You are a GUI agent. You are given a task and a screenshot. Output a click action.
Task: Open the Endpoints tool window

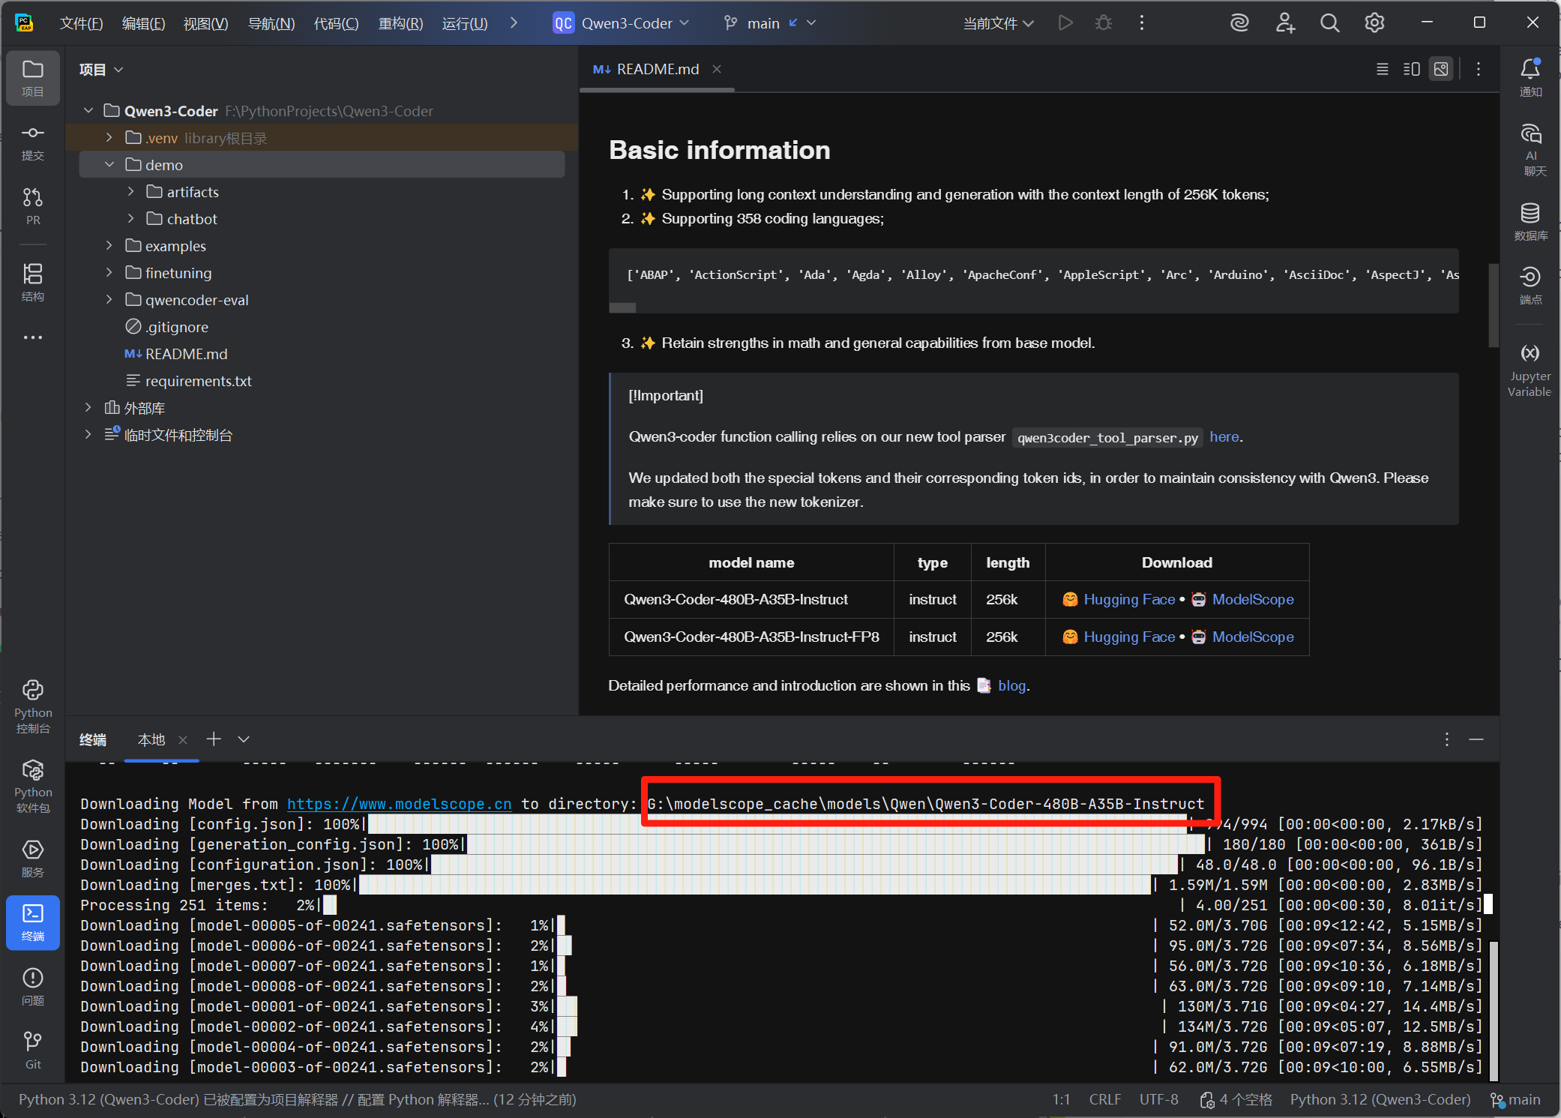[x=1530, y=285]
